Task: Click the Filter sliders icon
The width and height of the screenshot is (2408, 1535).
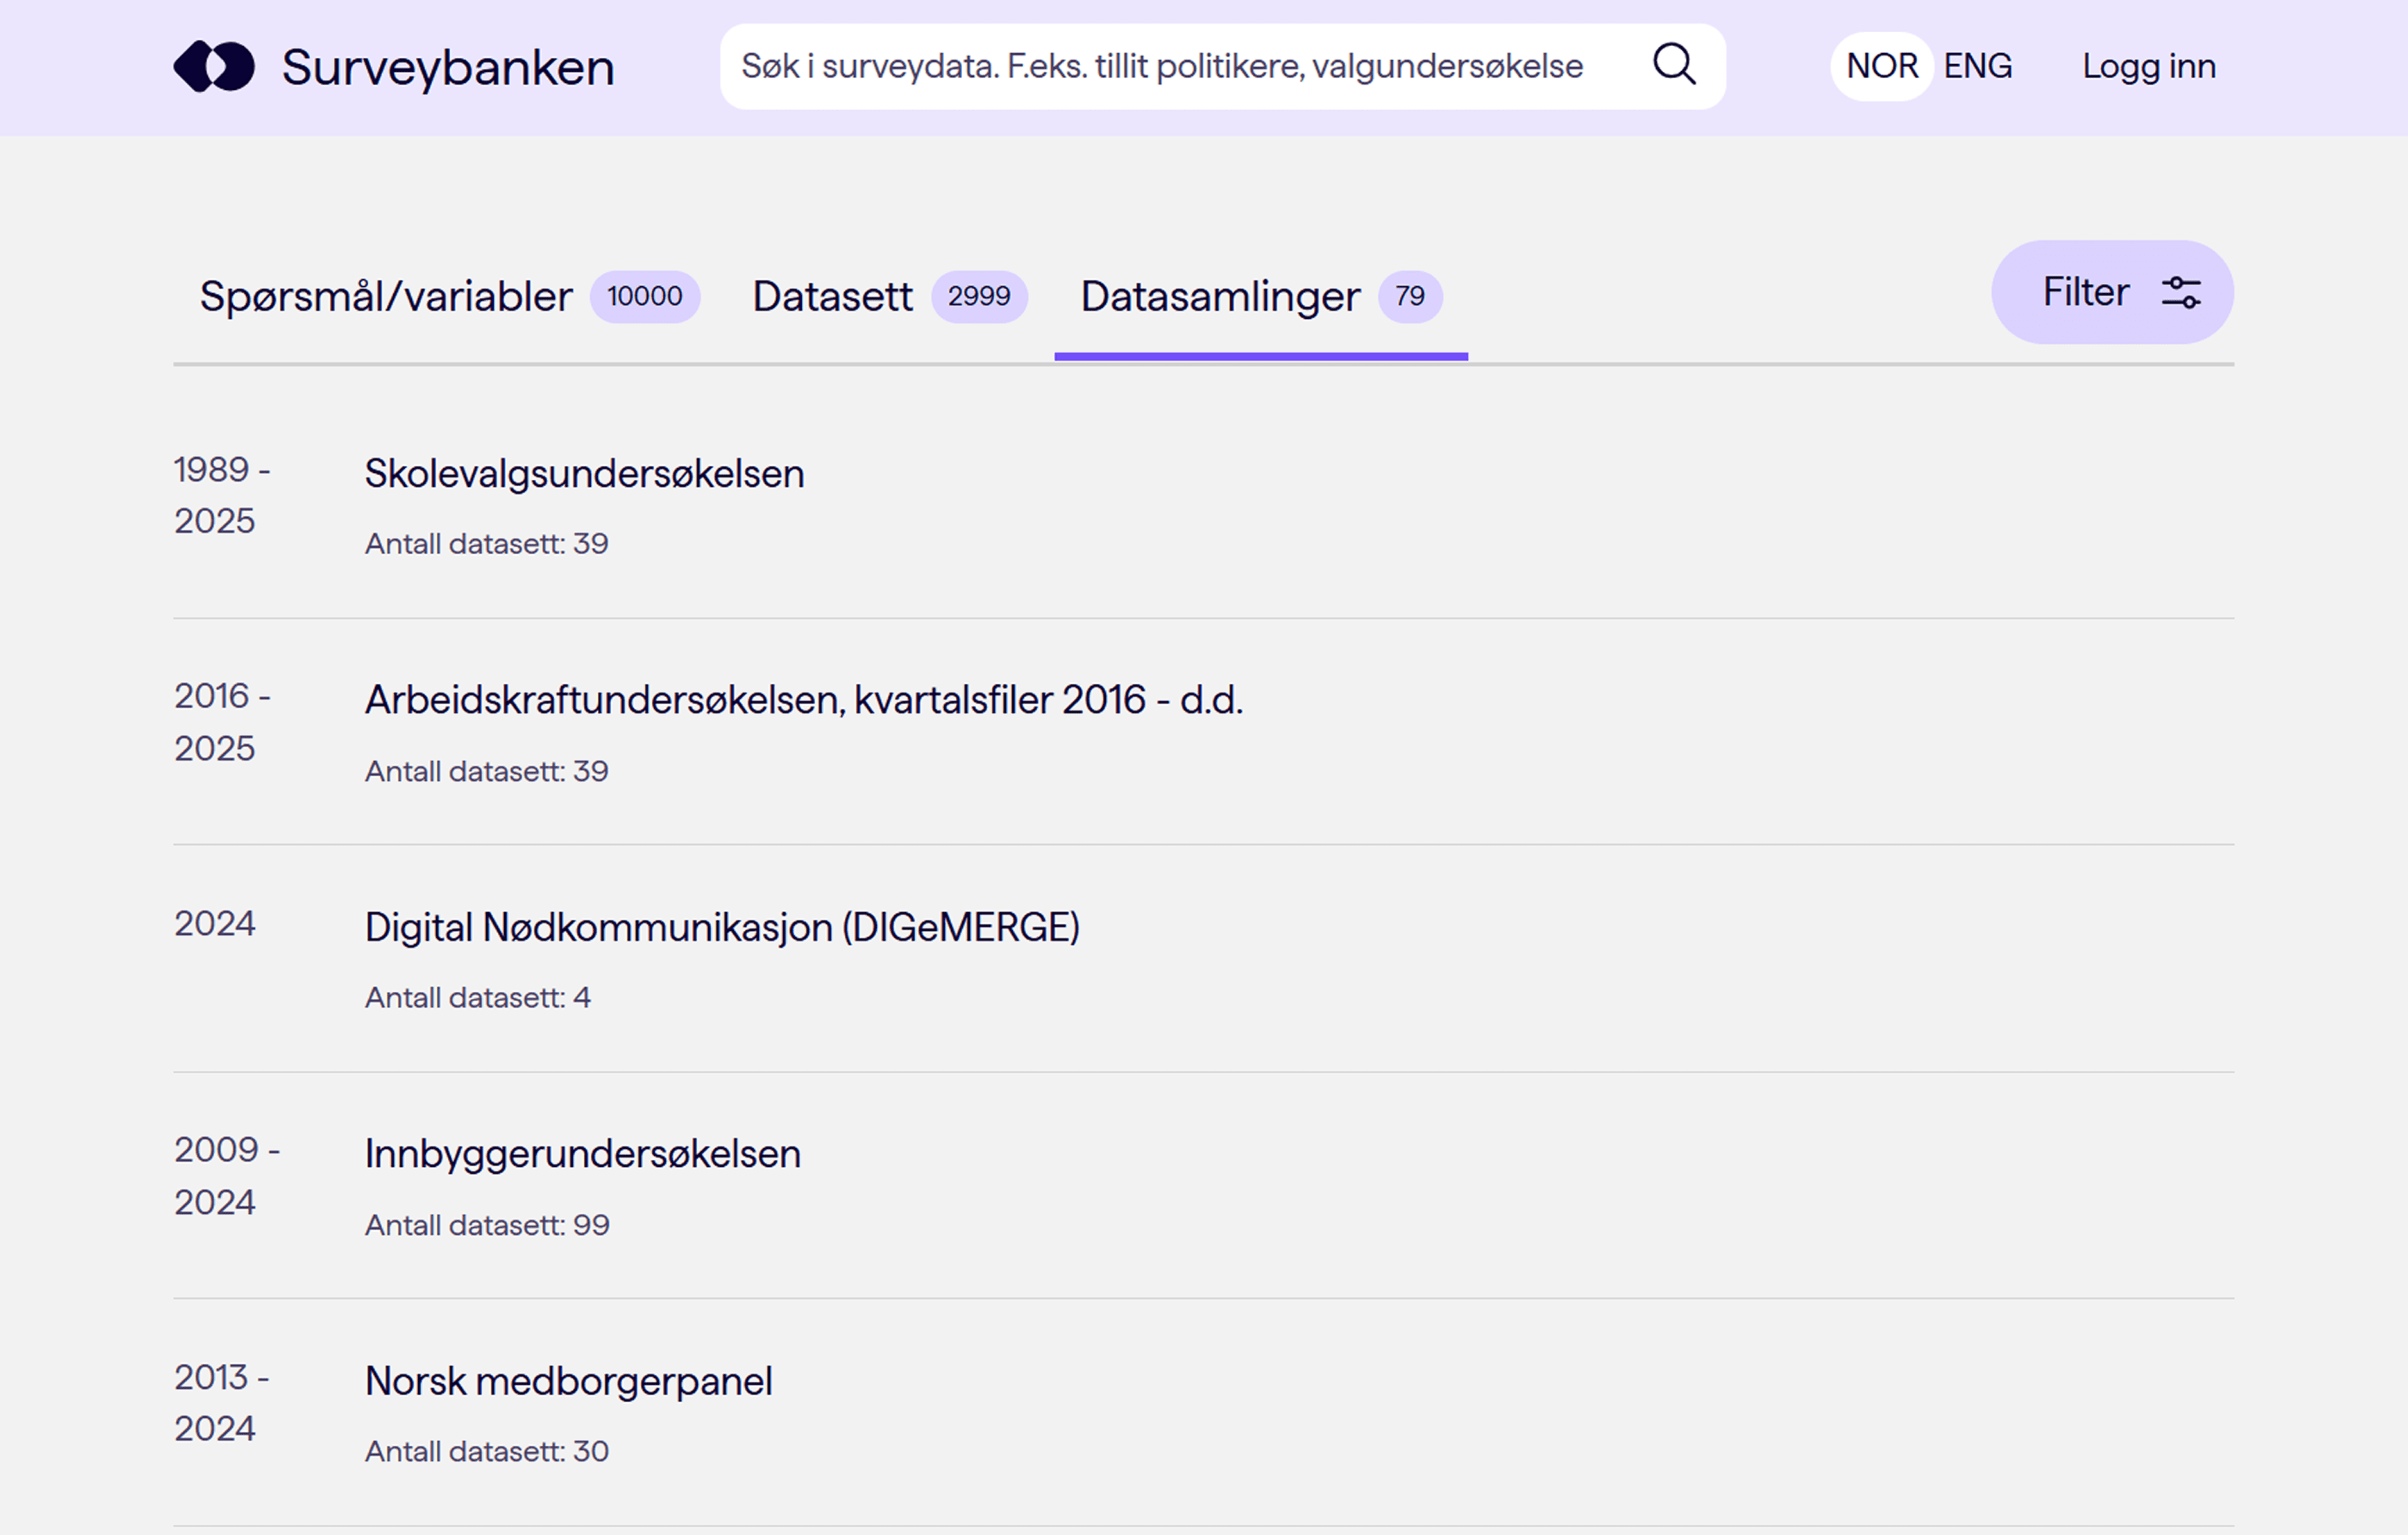Action: pos(2181,292)
